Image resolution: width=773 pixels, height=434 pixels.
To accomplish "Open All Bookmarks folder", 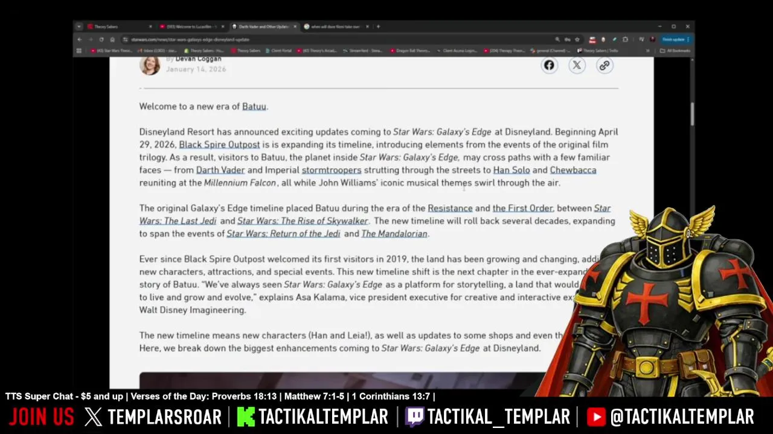I will coord(676,51).
